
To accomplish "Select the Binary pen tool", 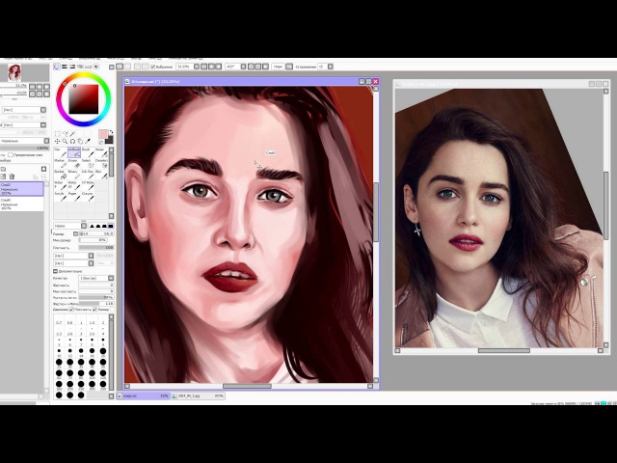I will click(x=73, y=175).
